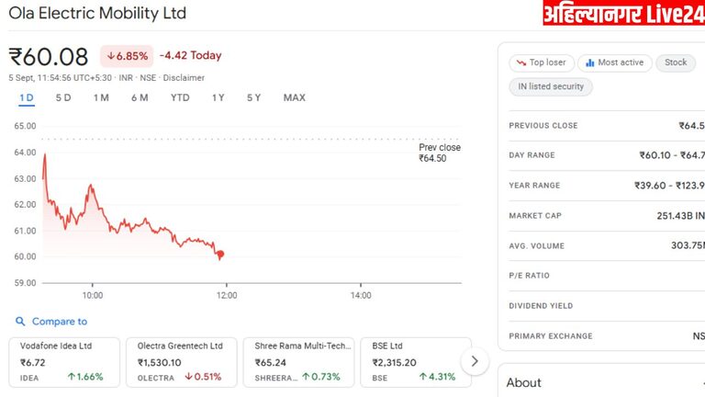Click the red price marker dot on chart
Screen dimensions: 705x397
220,254
